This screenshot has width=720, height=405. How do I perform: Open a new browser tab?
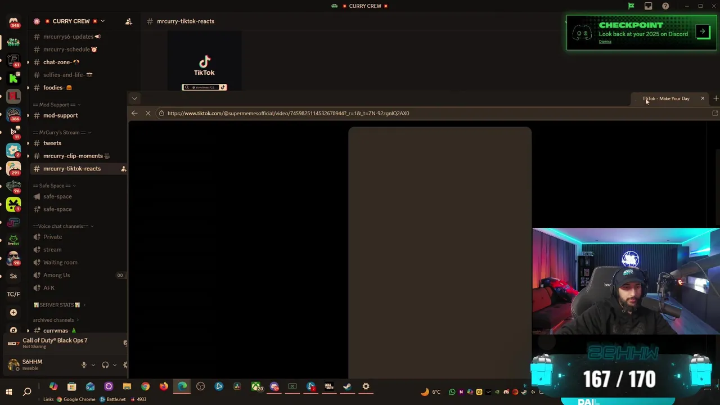click(715, 98)
